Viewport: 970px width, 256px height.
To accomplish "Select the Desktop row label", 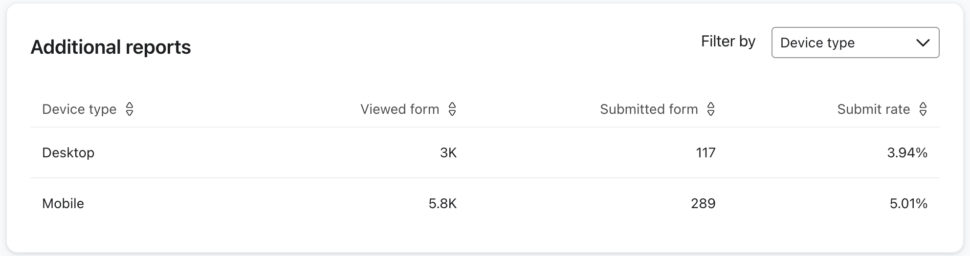I will tap(68, 153).
